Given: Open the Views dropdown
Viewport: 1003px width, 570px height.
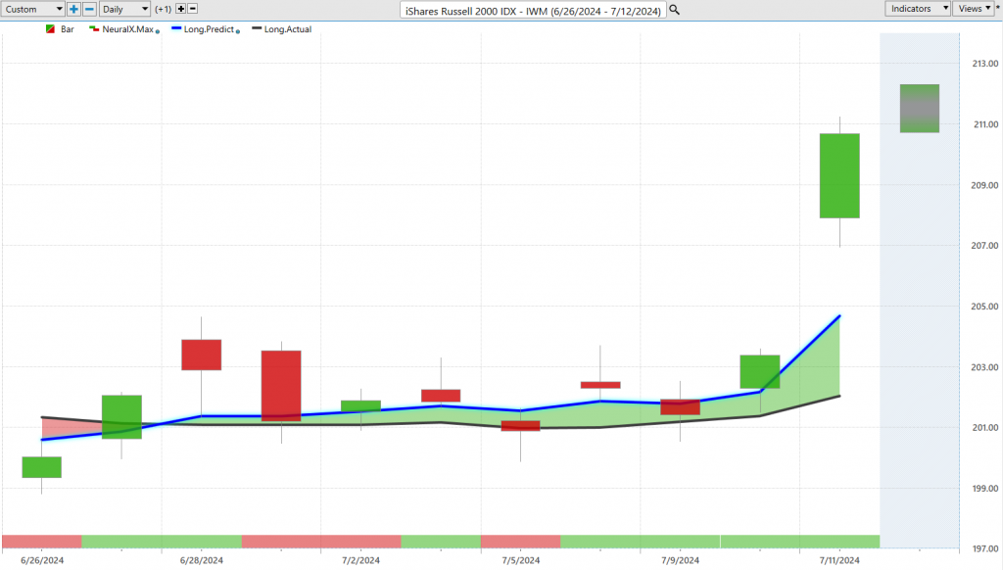Looking at the screenshot, I should 974,8.
